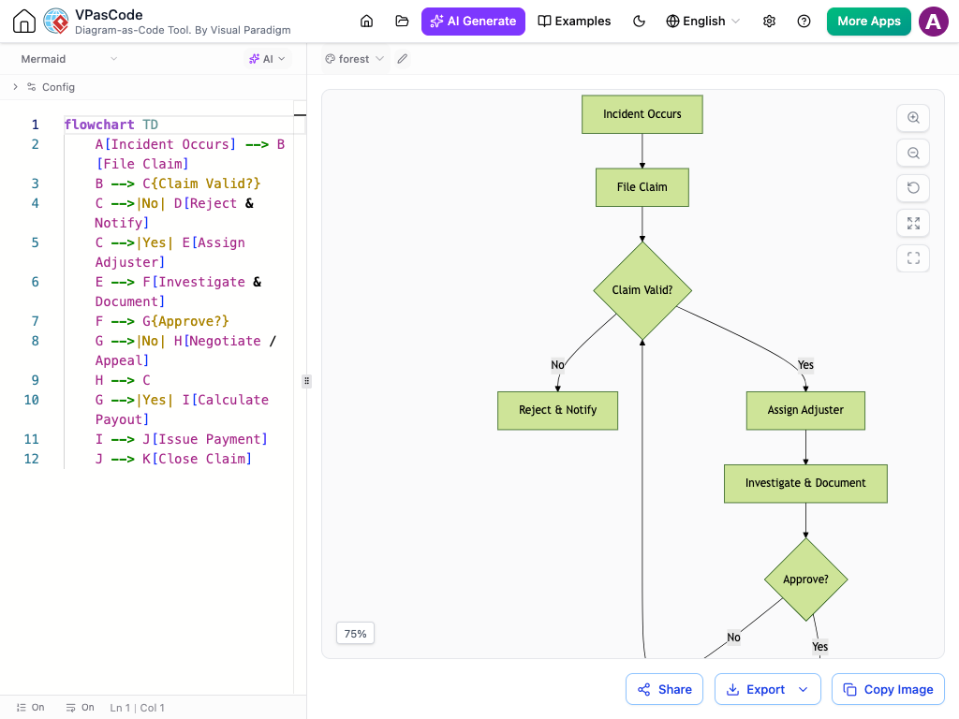The height and width of the screenshot is (719, 959).
Task: Click code line 1 'flowchart TD'
Action: pyautogui.click(x=111, y=125)
